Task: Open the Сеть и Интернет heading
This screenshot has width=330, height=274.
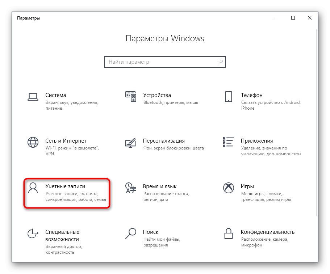Action: click(x=66, y=141)
